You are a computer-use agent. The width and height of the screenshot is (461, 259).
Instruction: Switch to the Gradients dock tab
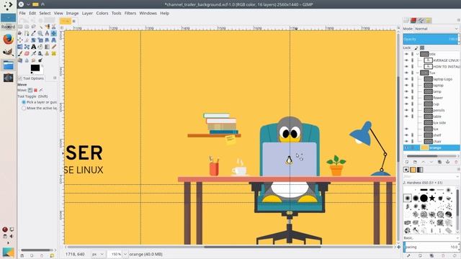(420, 170)
